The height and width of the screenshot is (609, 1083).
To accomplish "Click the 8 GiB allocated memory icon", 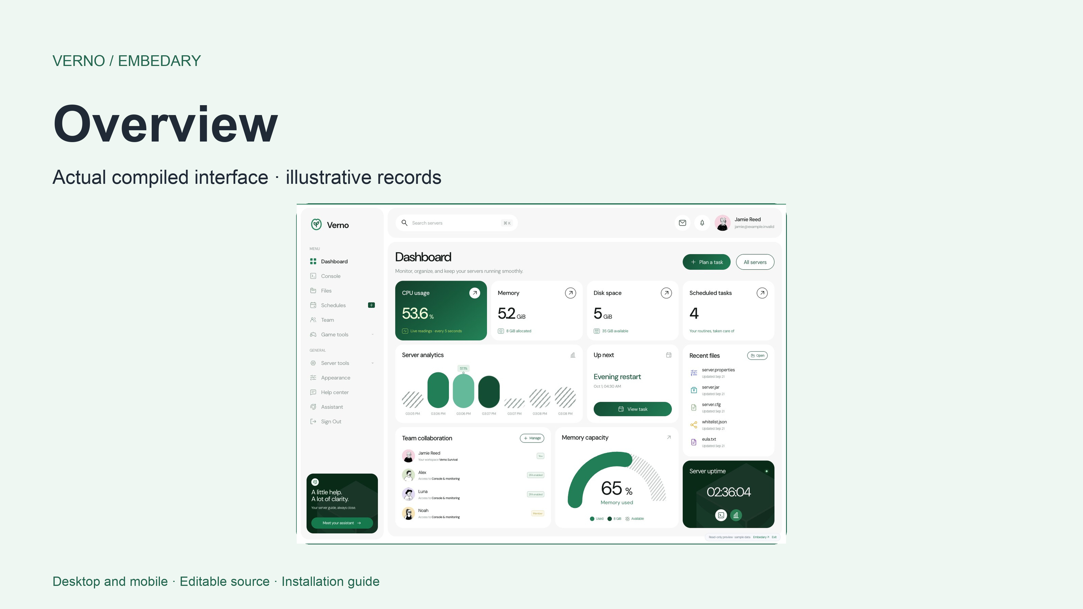I will (501, 331).
